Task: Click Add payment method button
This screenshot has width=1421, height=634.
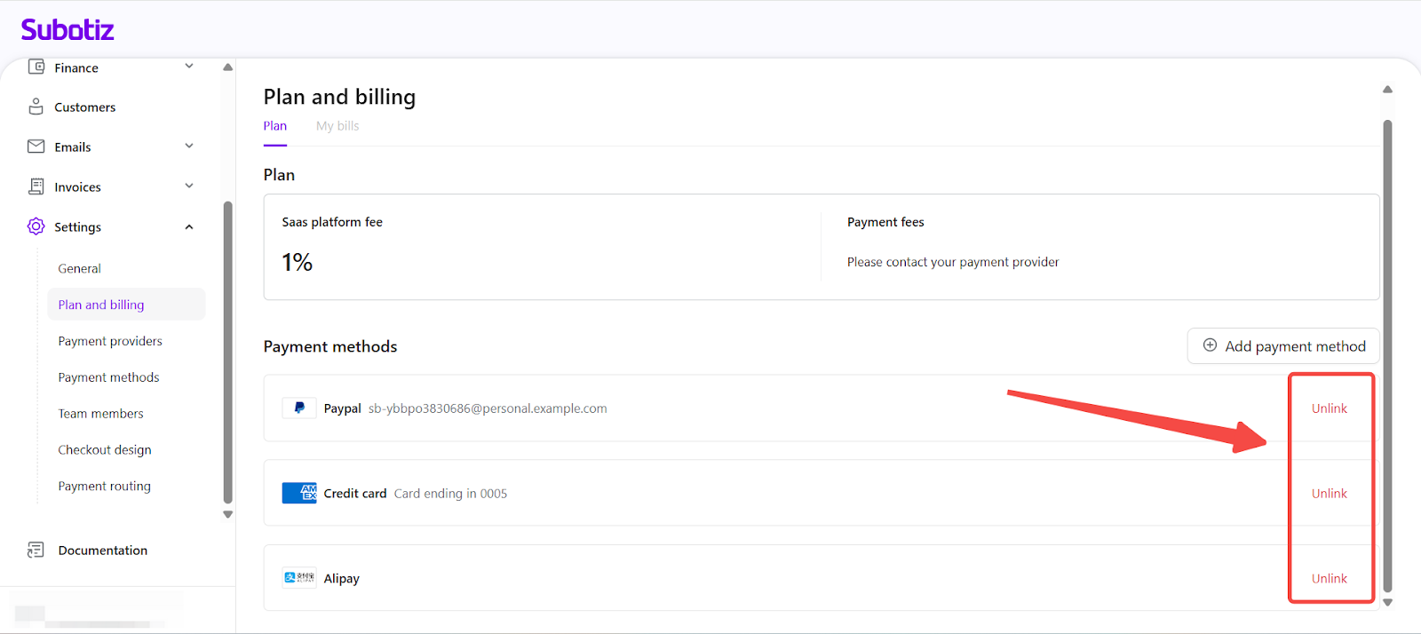Action: [x=1283, y=346]
